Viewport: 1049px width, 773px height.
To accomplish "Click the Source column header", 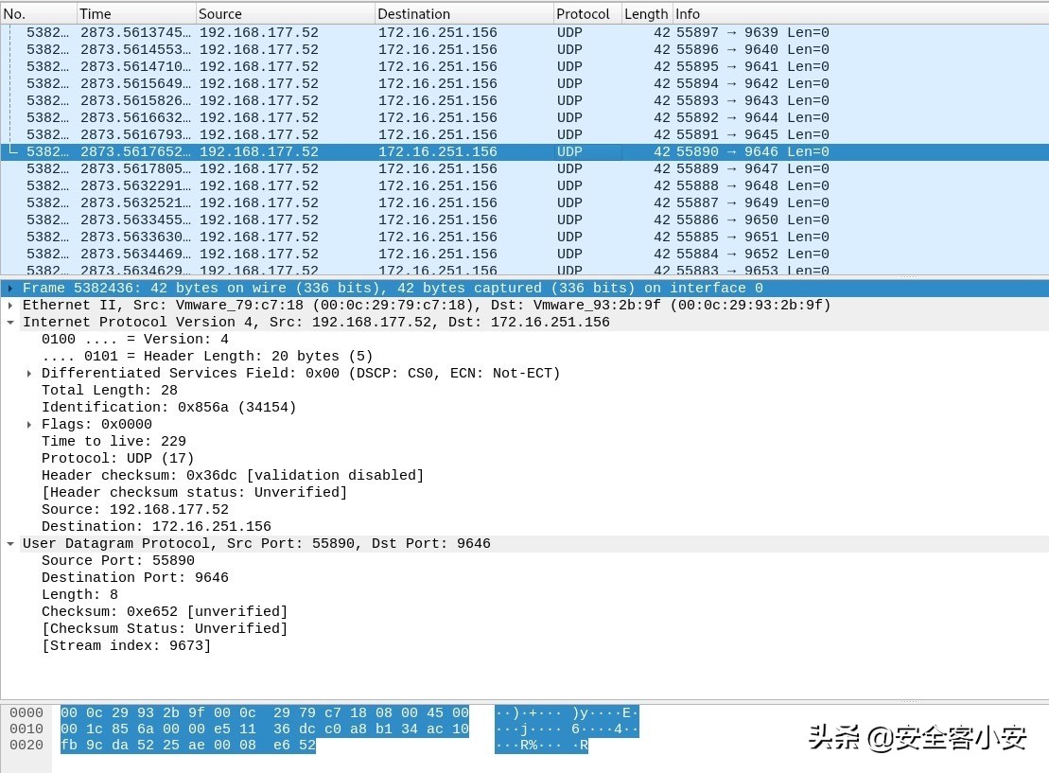I will [x=284, y=13].
